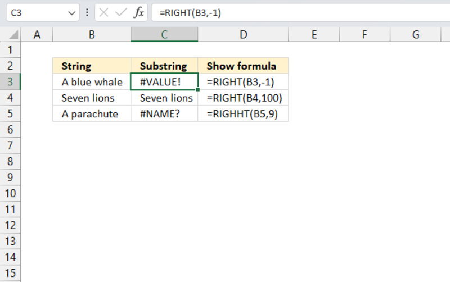
Task: Open the Name Box dropdown arrow
Action: click(72, 13)
